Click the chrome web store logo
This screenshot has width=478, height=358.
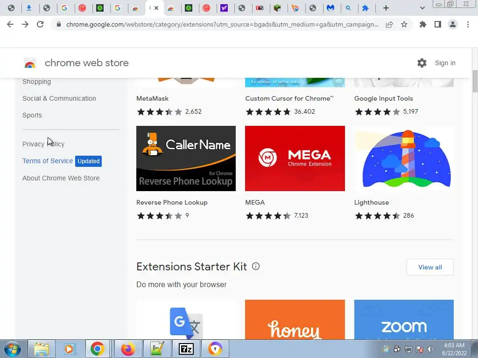(x=30, y=63)
